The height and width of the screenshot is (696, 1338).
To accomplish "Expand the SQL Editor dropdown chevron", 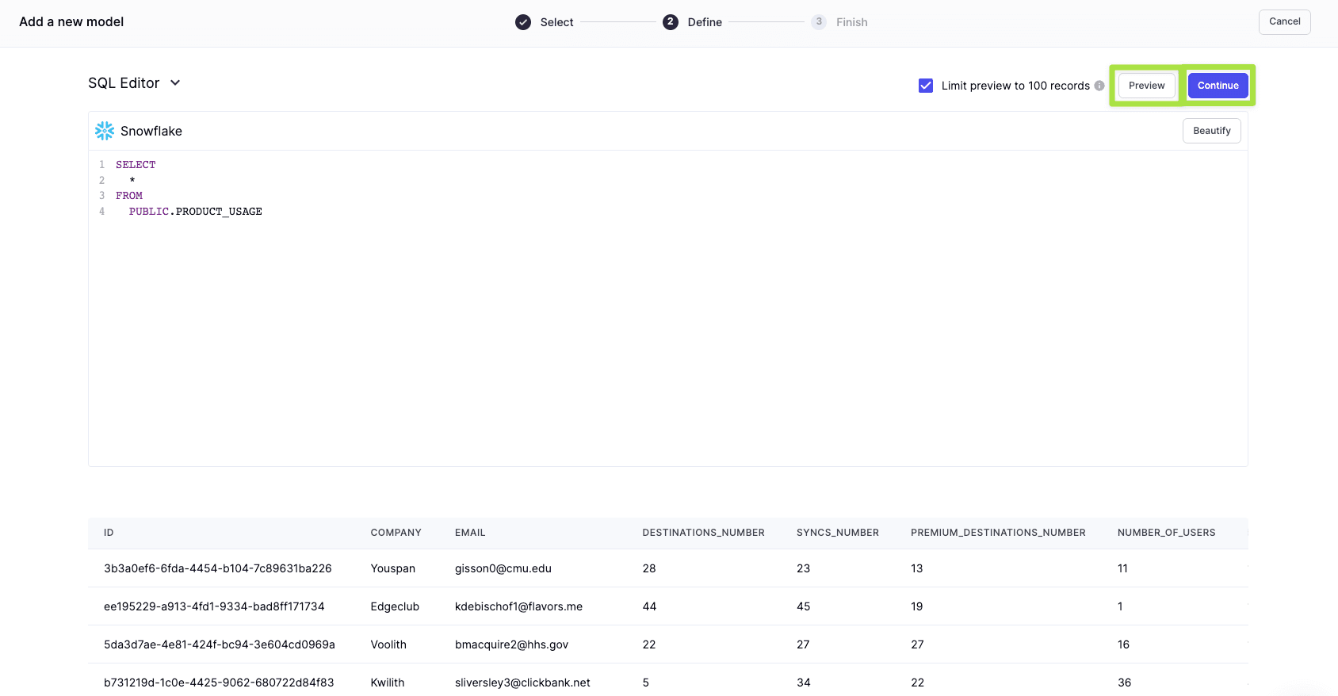I will 175,83.
